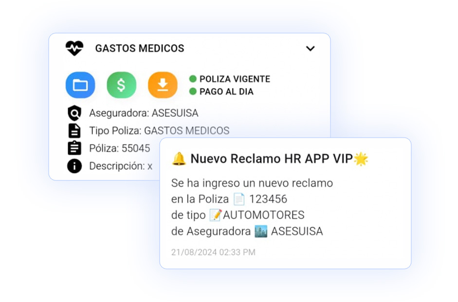The height and width of the screenshot is (302, 458).
Task: Click the green Pago al Dia status dot
Action: 193,91
